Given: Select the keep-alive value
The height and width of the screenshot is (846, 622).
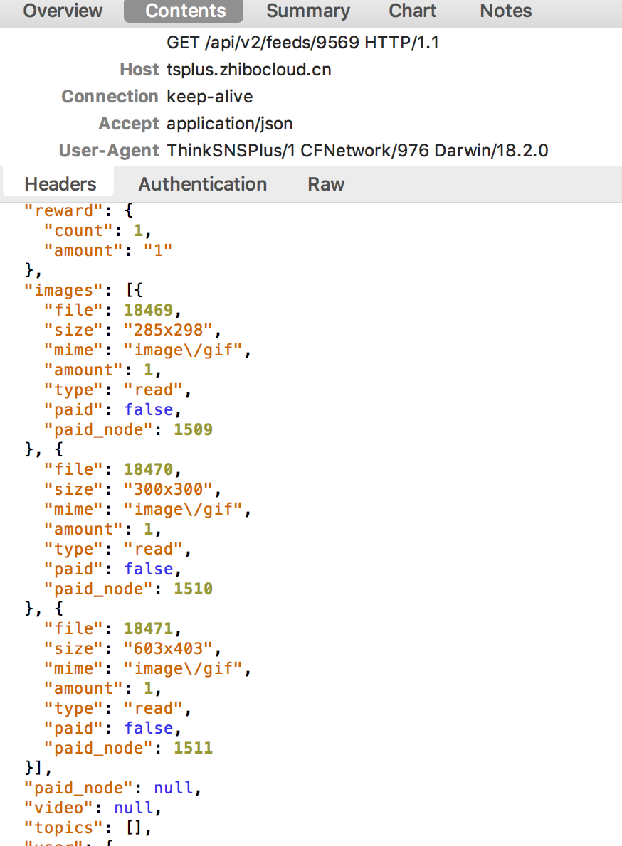Looking at the screenshot, I should 209,97.
